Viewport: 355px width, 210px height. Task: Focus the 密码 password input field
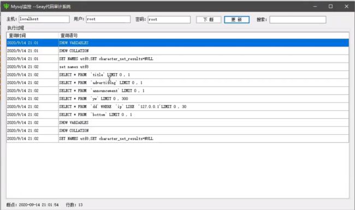tap(169, 20)
